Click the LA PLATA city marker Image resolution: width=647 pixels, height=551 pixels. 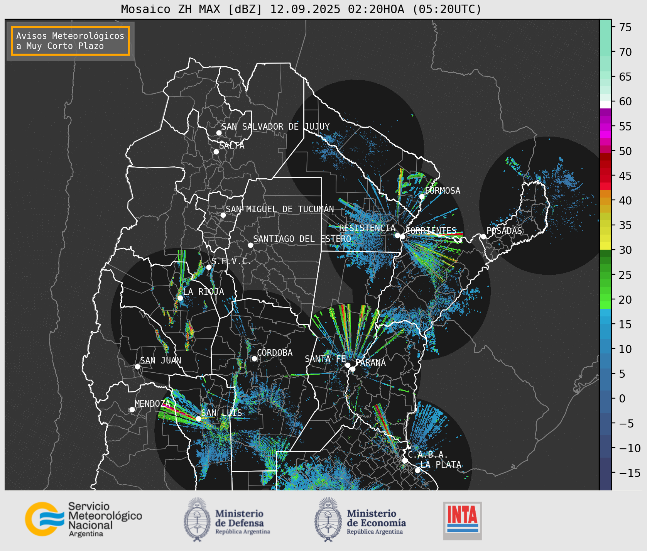point(417,470)
